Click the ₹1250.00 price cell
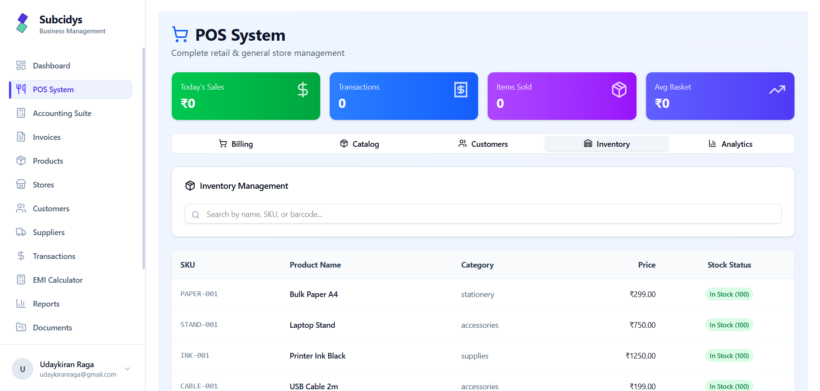The width and height of the screenshot is (820, 391). pos(640,355)
